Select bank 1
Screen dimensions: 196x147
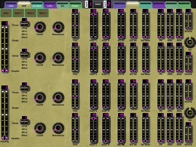89,4
